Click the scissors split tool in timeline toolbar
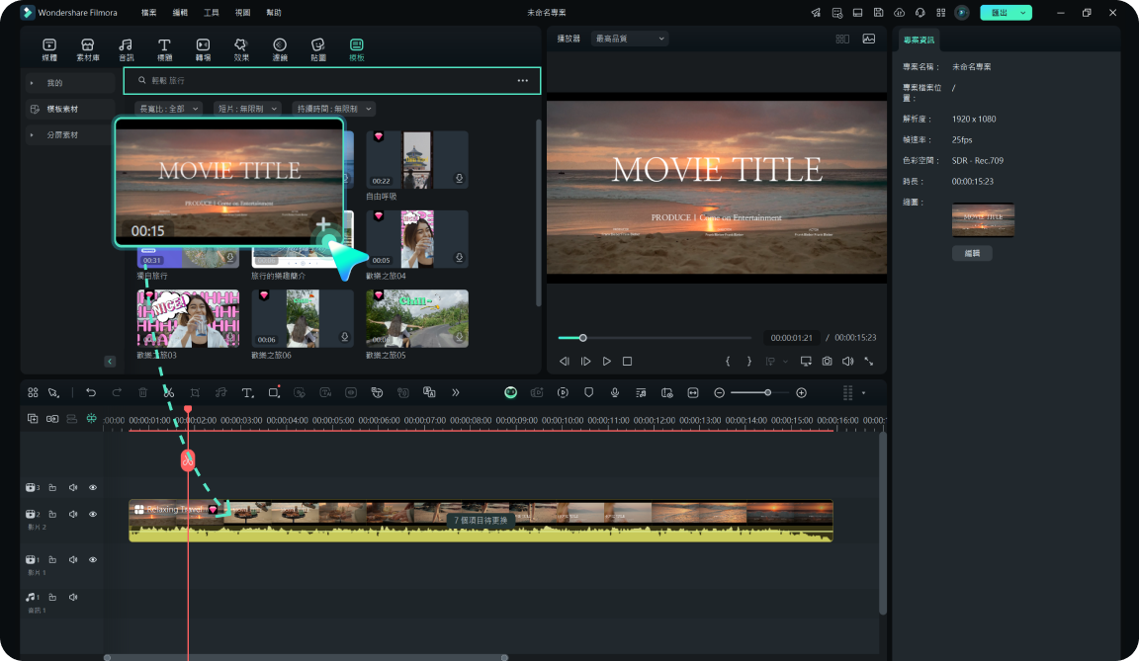This screenshot has height=661, width=1139. click(x=168, y=392)
